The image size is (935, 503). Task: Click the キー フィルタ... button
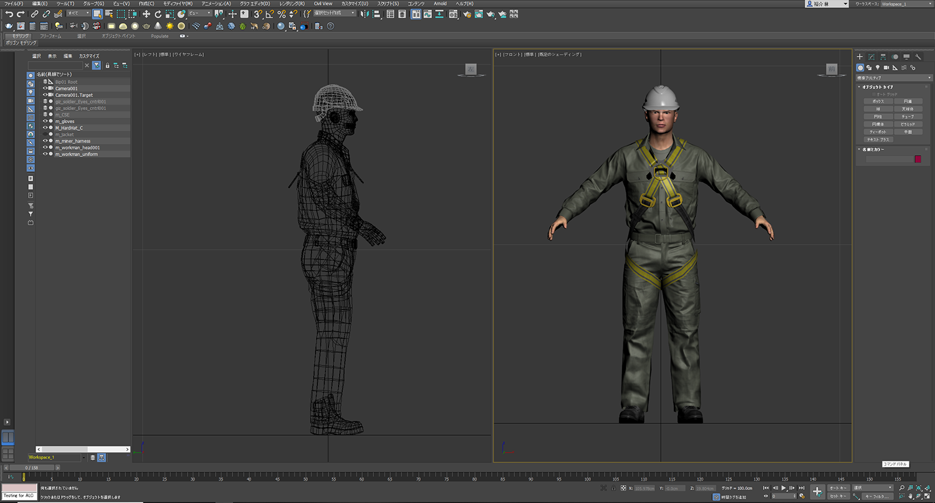(877, 496)
